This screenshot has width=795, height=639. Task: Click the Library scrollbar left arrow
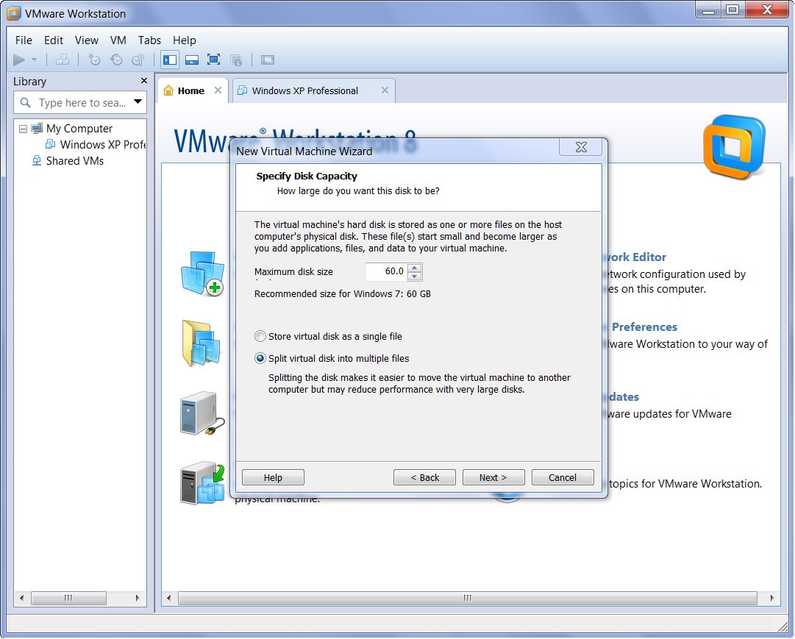[22, 598]
